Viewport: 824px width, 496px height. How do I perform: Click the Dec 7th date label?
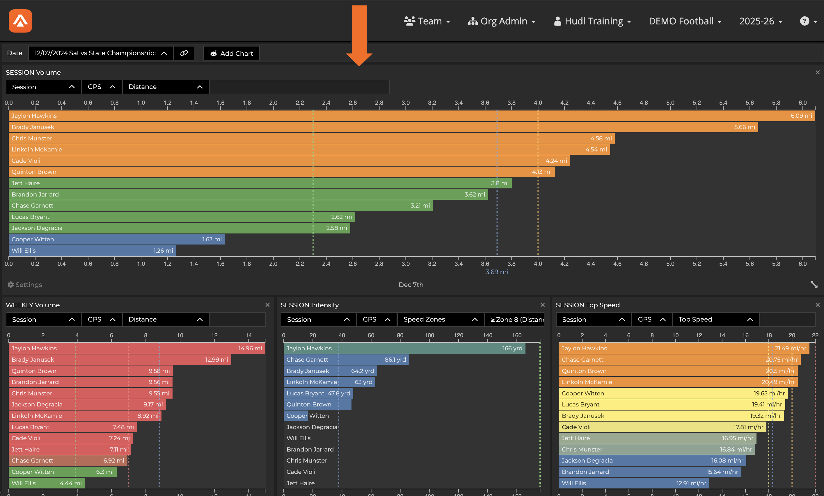[411, 284]
